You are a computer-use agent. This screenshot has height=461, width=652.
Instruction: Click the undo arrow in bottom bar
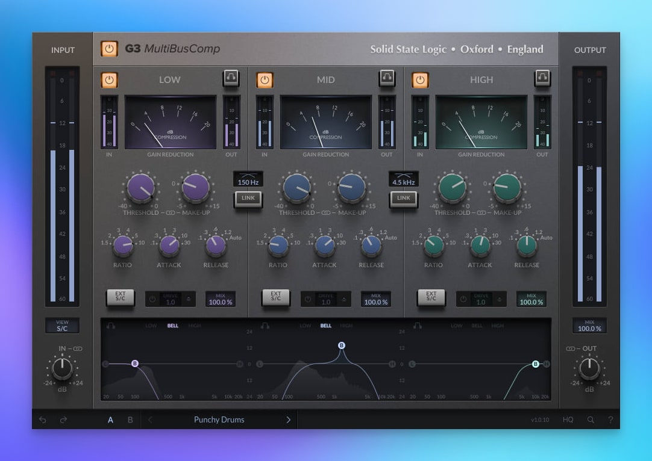point(43,420)
